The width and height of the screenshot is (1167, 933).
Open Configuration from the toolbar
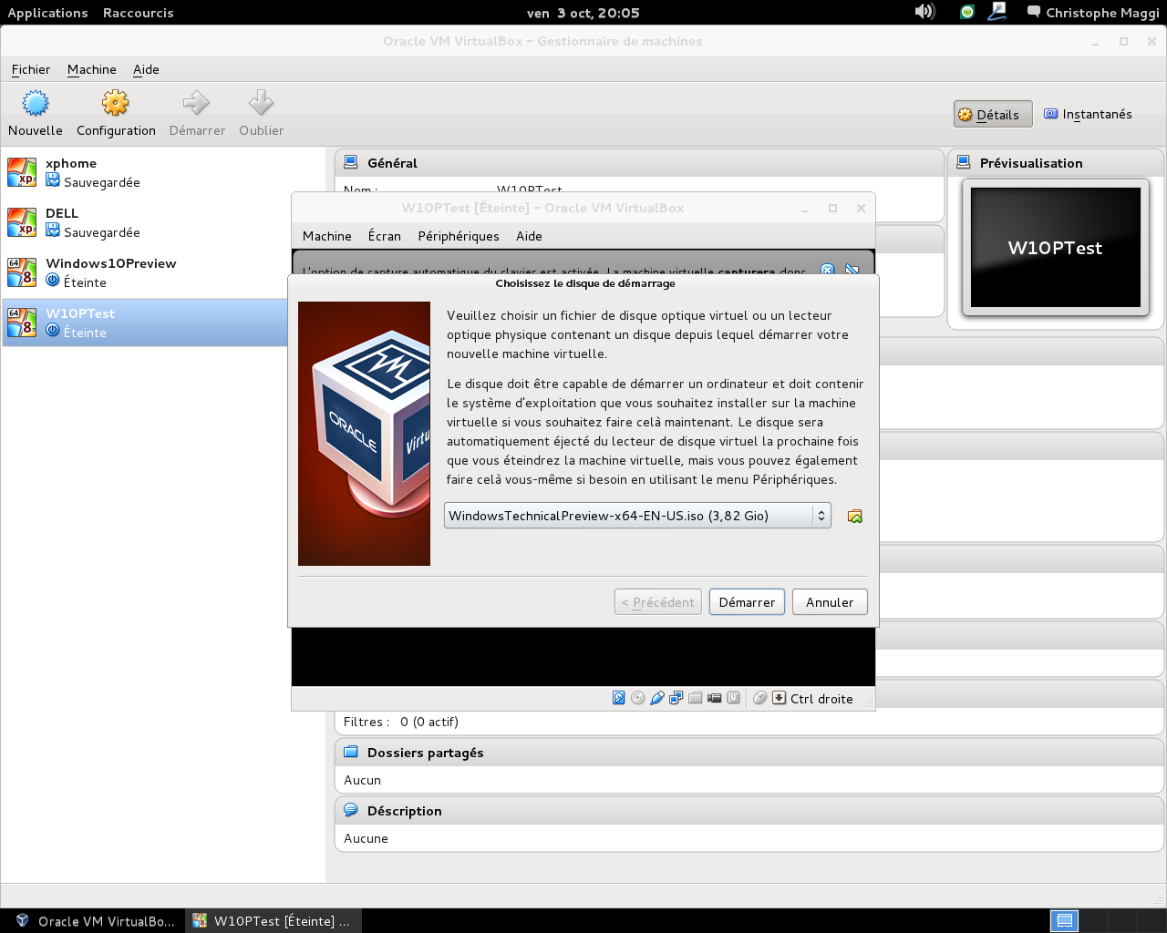click(x=116, y=113)
